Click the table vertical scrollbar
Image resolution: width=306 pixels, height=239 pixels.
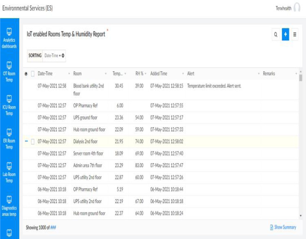point(301,146)
